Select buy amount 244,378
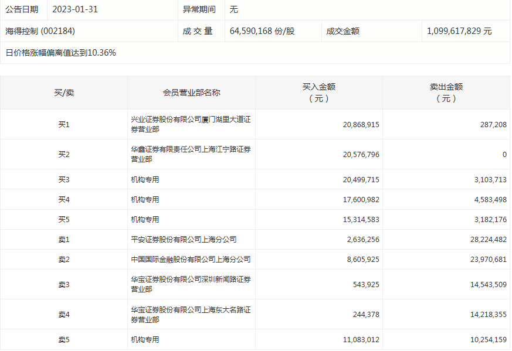This screenshot has width=512, height=351. pyautogui.click(x=366, y=315)
